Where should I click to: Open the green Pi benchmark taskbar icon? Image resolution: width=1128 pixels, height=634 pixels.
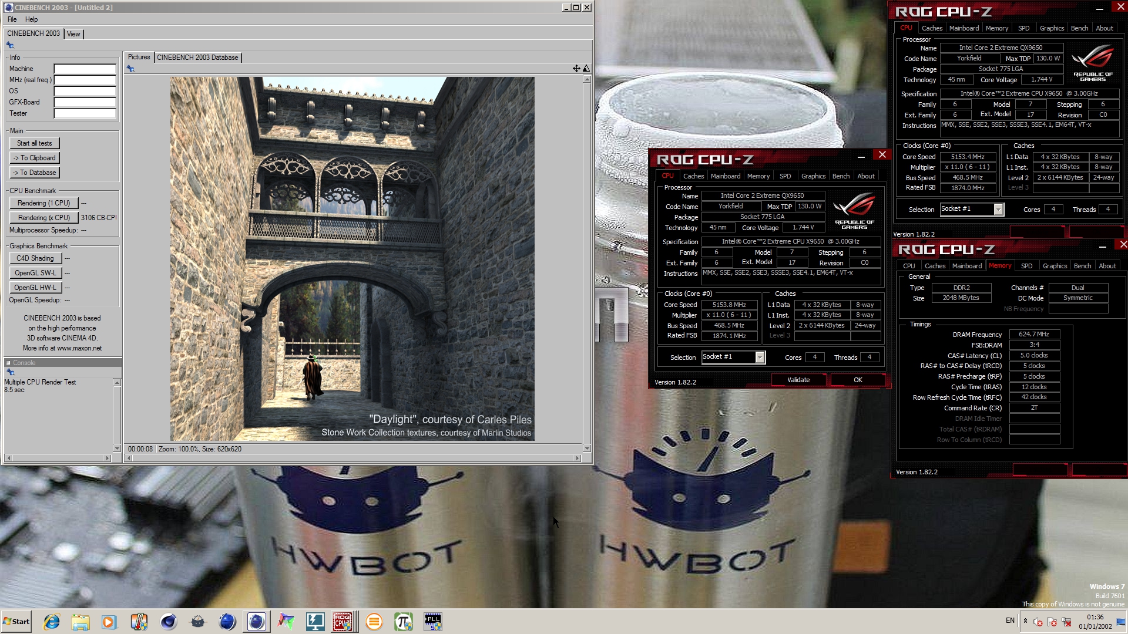(404, 622)
